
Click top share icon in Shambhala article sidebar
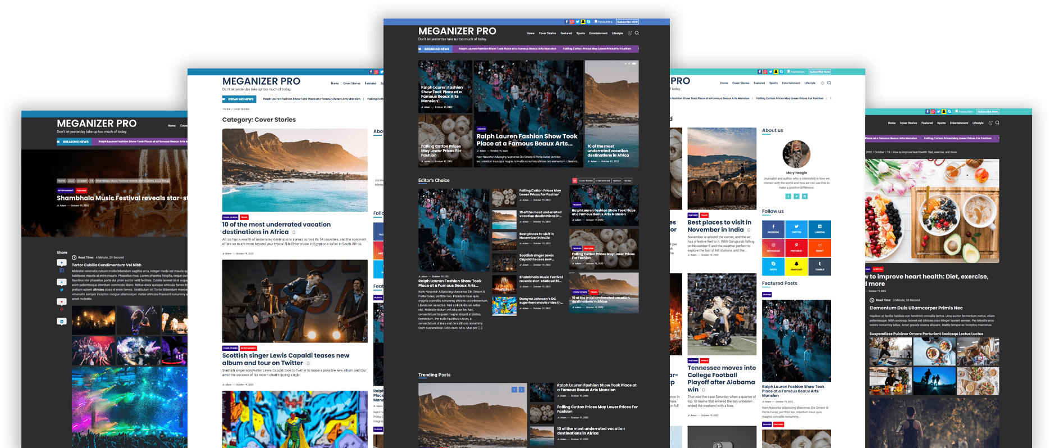[62, 262]
